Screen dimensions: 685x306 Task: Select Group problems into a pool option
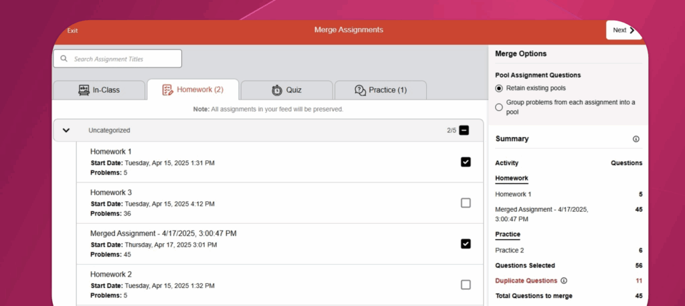499,107
